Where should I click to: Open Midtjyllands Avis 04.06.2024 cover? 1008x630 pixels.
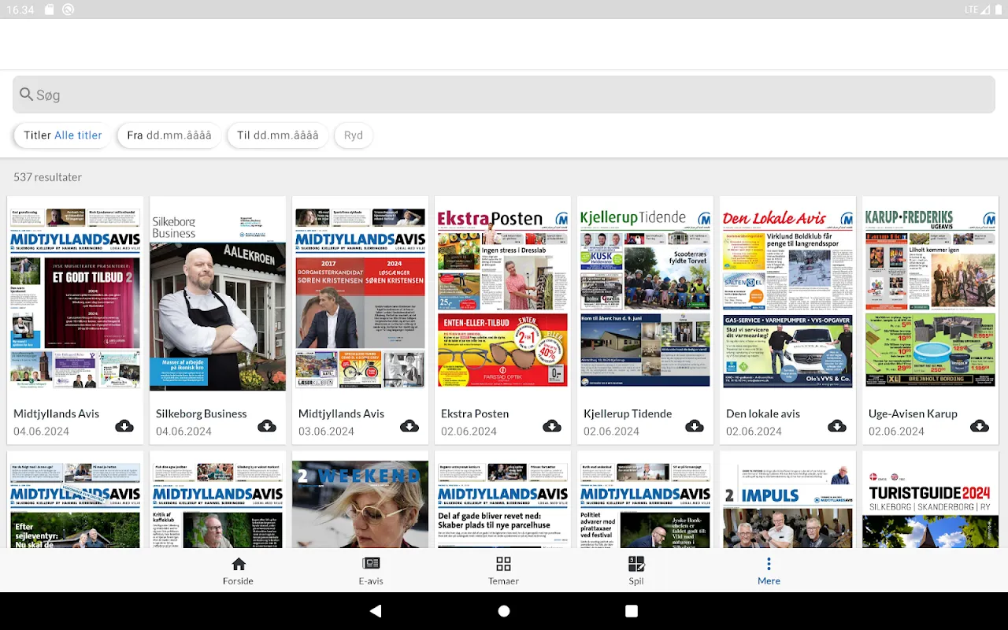point(75,298)
